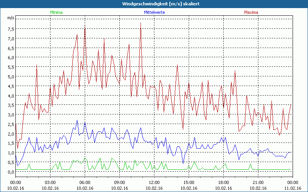Viewport: 308px width, 192px height.
Task: Click the green Minima legend label
Action: (56, 12)
